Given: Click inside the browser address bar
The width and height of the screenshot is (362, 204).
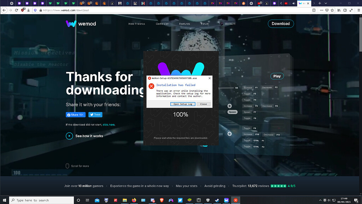Looking at the screenshot, I should 106,10.
